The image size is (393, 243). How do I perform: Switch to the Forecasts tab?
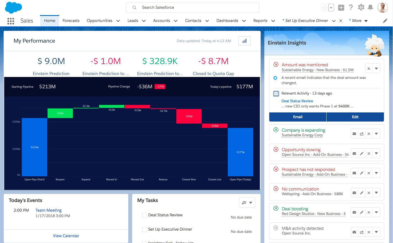tap(71, 21)
